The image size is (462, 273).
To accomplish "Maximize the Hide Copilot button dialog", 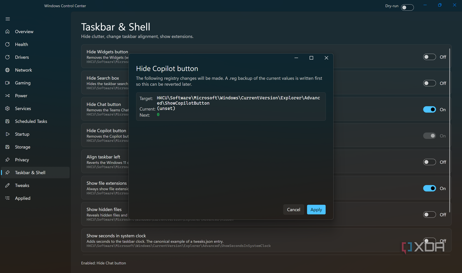I will [311, 58].
